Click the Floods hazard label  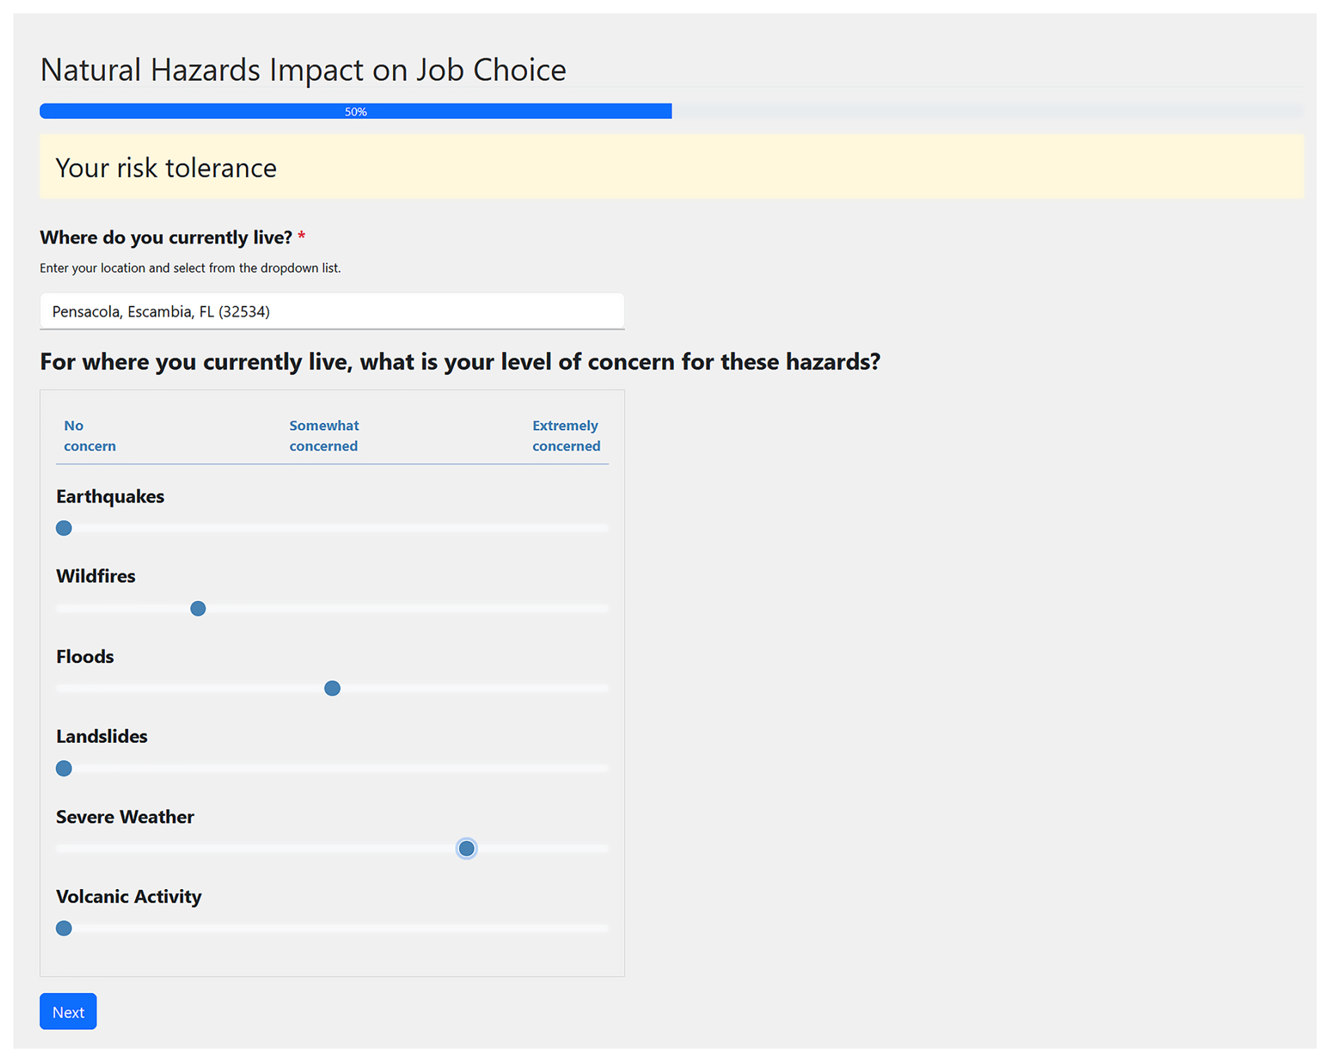pyautogui.click(x=85, y=656)
